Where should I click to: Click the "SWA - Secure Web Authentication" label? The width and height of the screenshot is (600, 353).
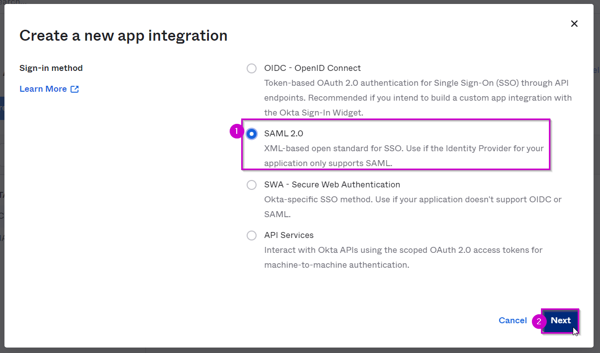[x=332, y=184]
